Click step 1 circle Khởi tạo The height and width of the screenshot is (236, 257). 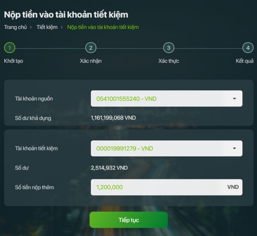[9, 48]
